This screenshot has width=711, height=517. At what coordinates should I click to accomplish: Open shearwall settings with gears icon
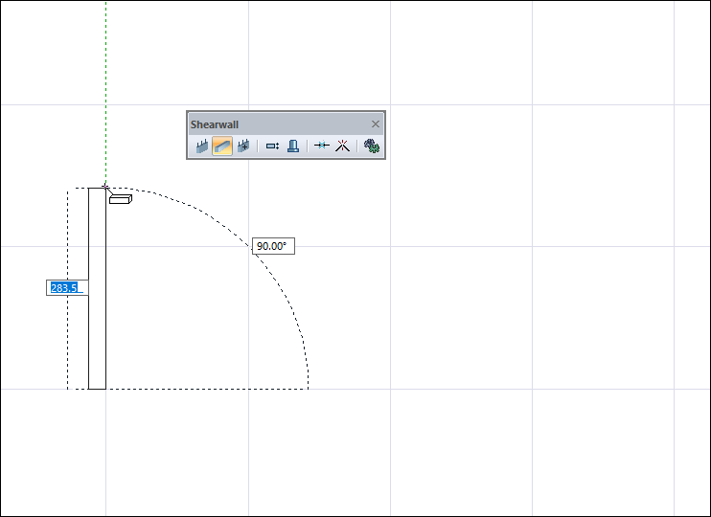(371, 146)
